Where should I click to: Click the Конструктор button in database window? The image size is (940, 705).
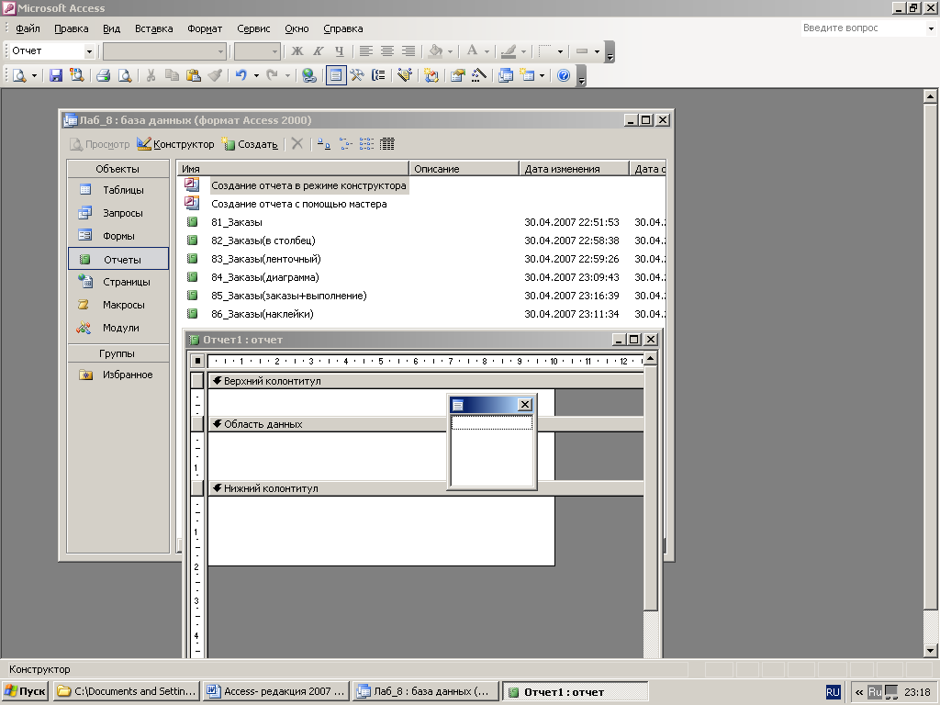[x=175, y=144]
